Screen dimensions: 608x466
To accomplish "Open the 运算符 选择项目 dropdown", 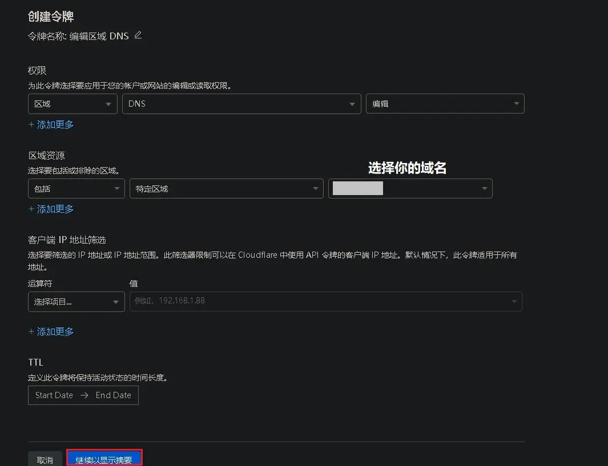I will coord(76,302).
